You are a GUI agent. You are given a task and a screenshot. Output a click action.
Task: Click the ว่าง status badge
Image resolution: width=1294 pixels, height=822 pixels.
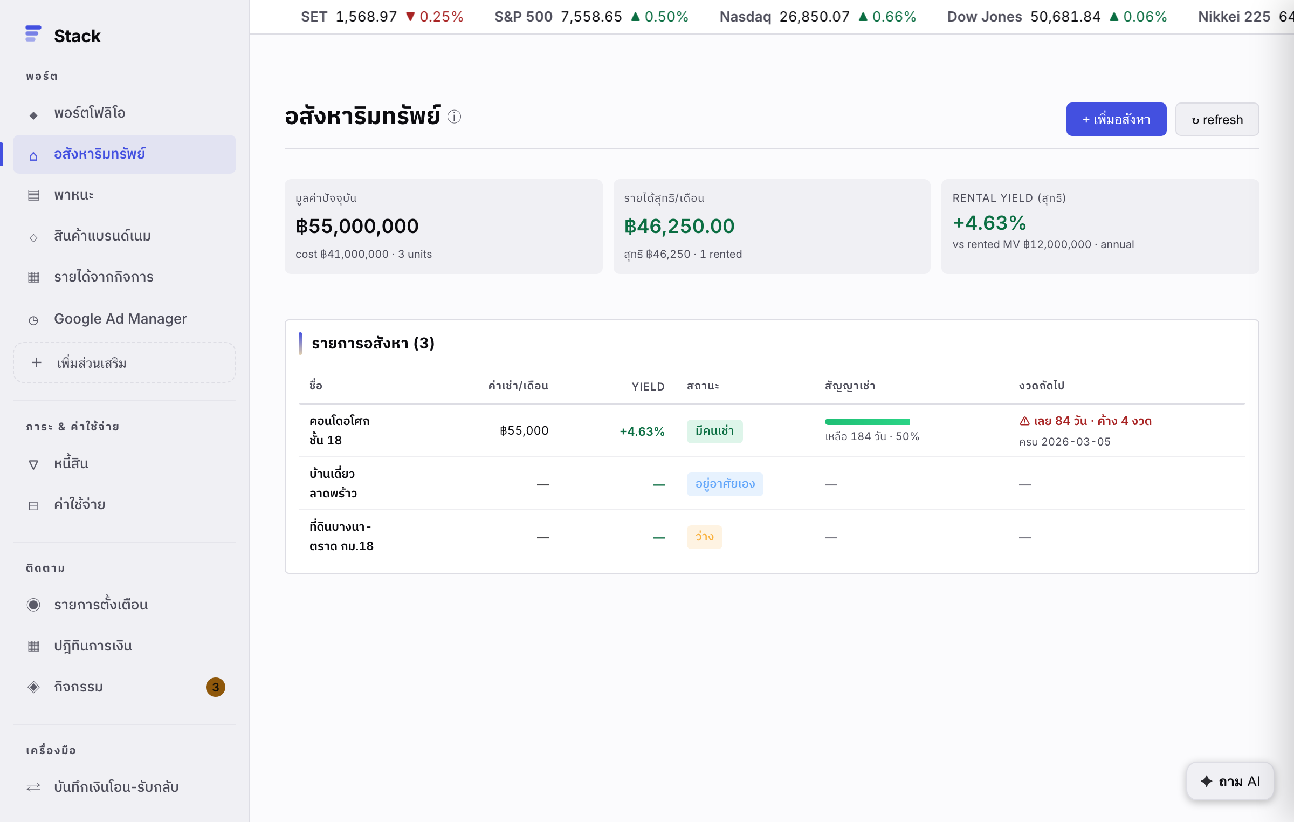point(704,537)
